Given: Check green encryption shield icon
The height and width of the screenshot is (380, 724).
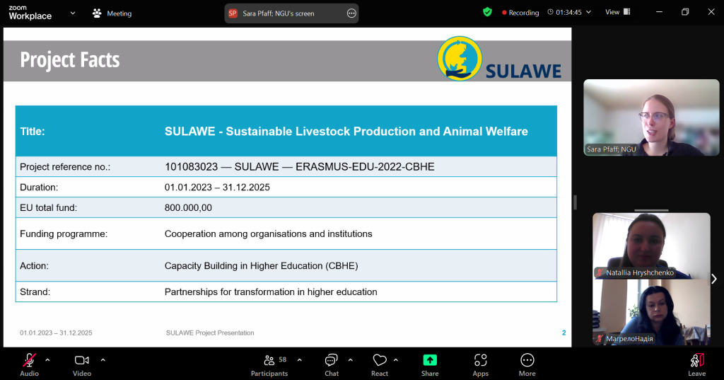Looking at the screenshot, I should (x=487, y=12).
